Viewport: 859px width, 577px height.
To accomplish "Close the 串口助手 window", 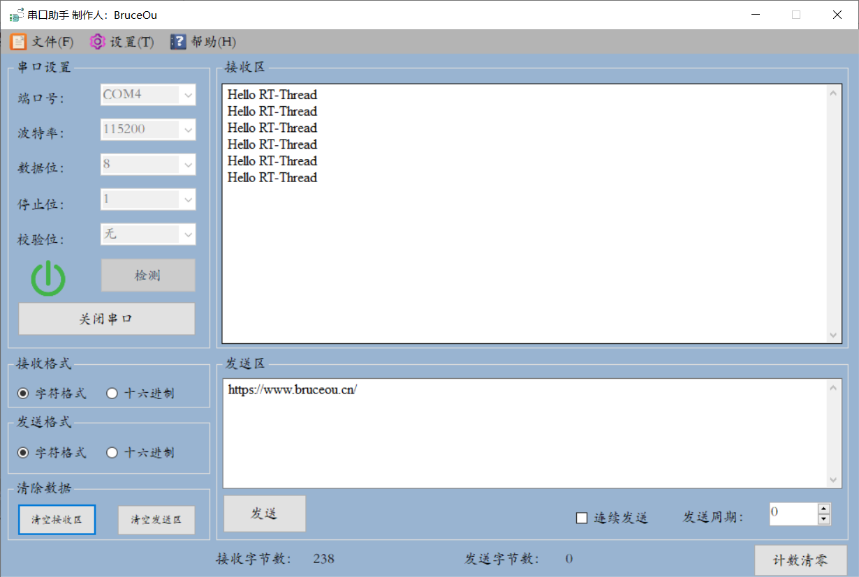I will tap(837, 15).
